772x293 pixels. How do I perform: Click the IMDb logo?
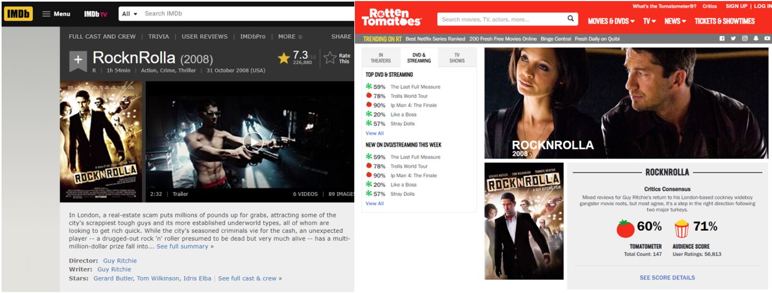click(x=18, y=14)
